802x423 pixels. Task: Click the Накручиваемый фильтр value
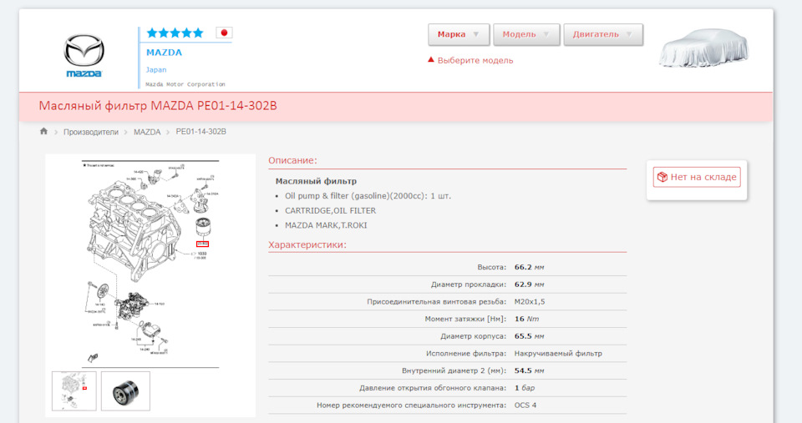tap(558, 354)
